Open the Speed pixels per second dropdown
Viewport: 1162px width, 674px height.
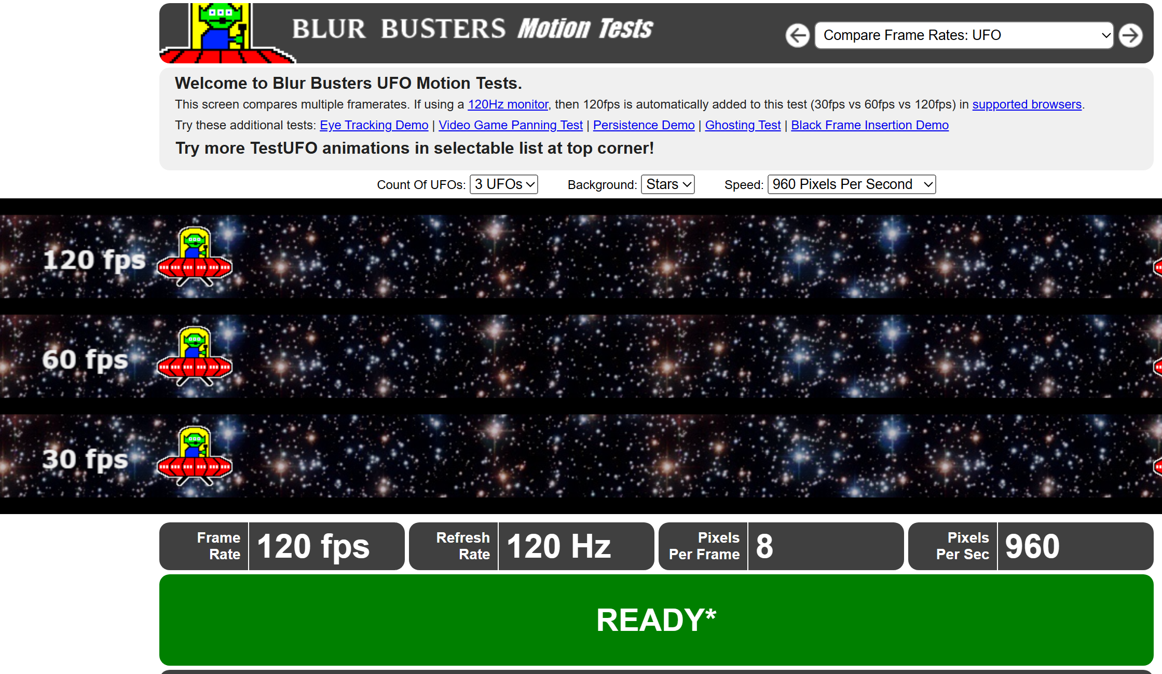click(x=851, y=184)
